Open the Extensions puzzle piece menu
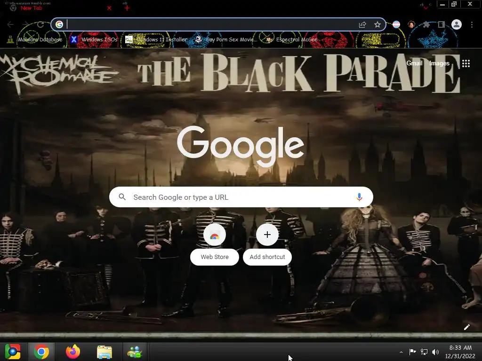 point(426,24)
